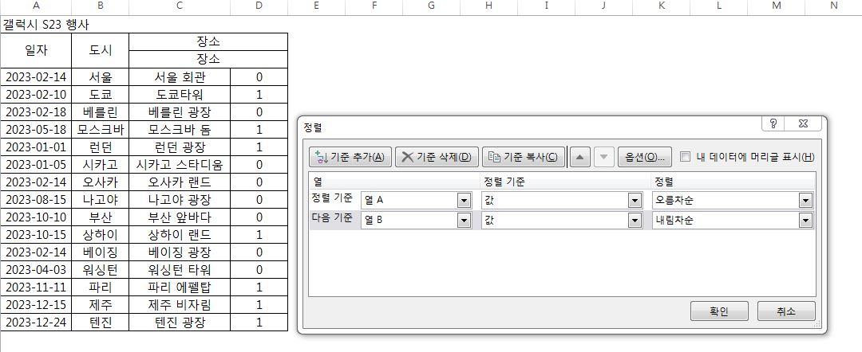Select column C header
Screen dimensions: 862x352
(x=180, y=6)
